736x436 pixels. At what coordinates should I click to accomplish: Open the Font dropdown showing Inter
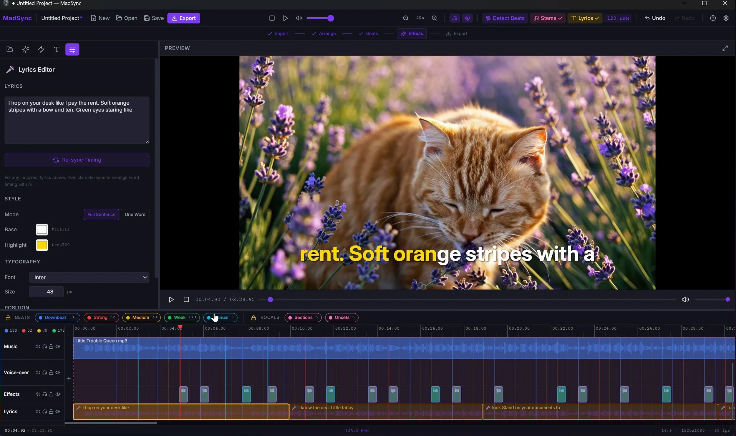pyautogui.click(x=89, y=277)
